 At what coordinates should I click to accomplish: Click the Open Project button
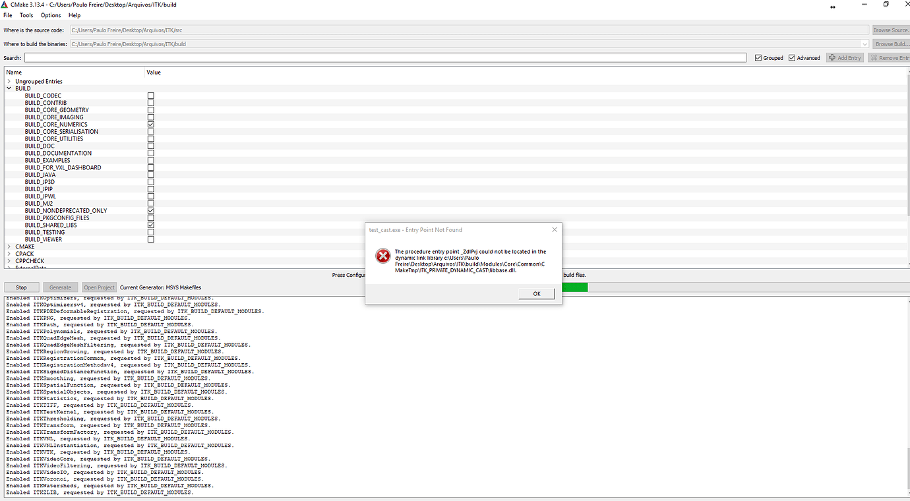[100, 287]
